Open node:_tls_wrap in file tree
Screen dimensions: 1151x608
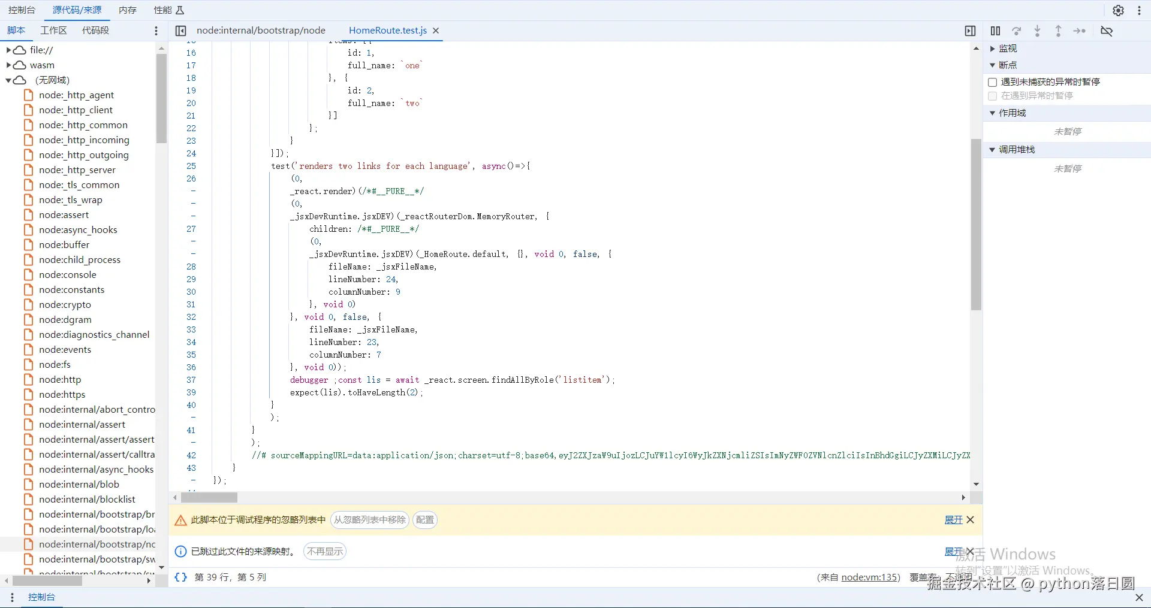pos(71,199)
